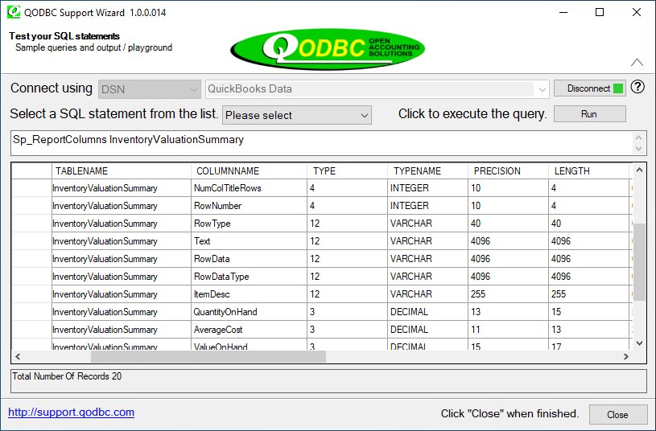The width and height of the screenshot is (656, 431).
Task: Click the results grid scroll-up arrow
Action: (639, 170)
